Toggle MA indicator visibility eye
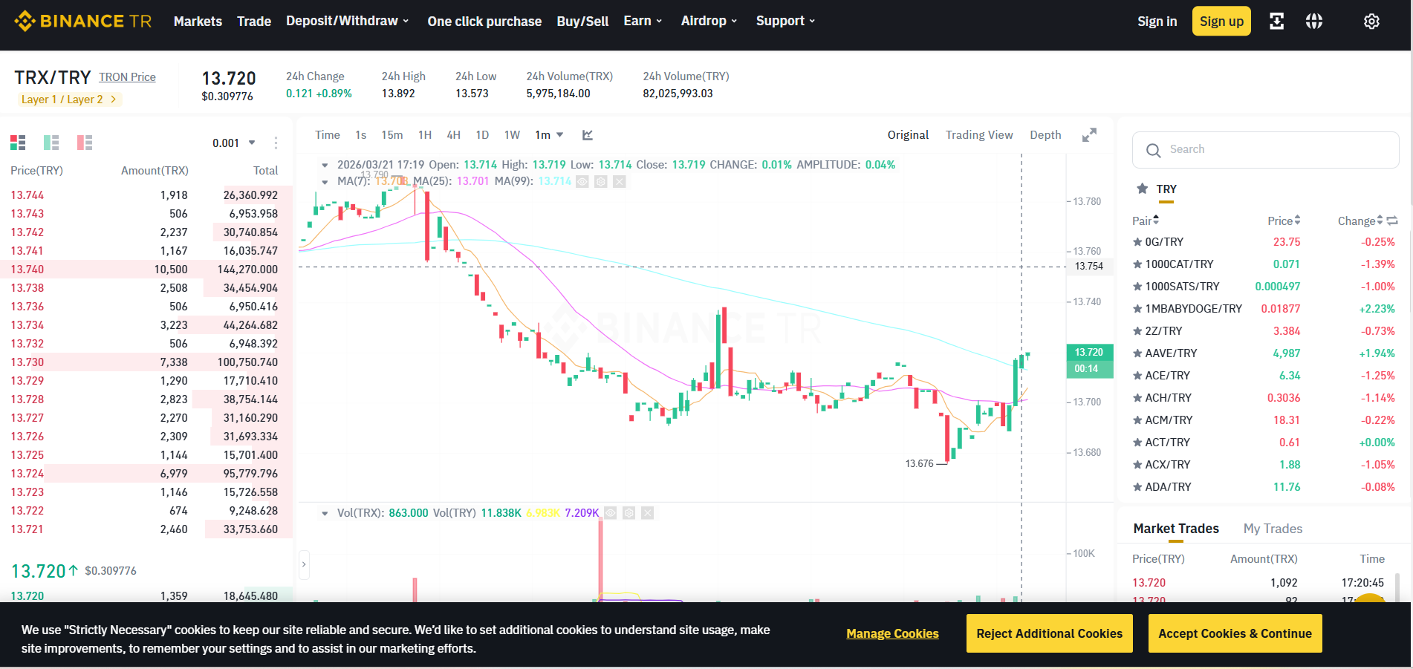Image resolution: width=1413 pixels, height=669 pixels. (582, 181)
